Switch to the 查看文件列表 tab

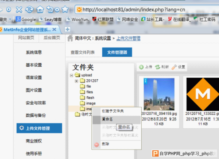[83, 52]
